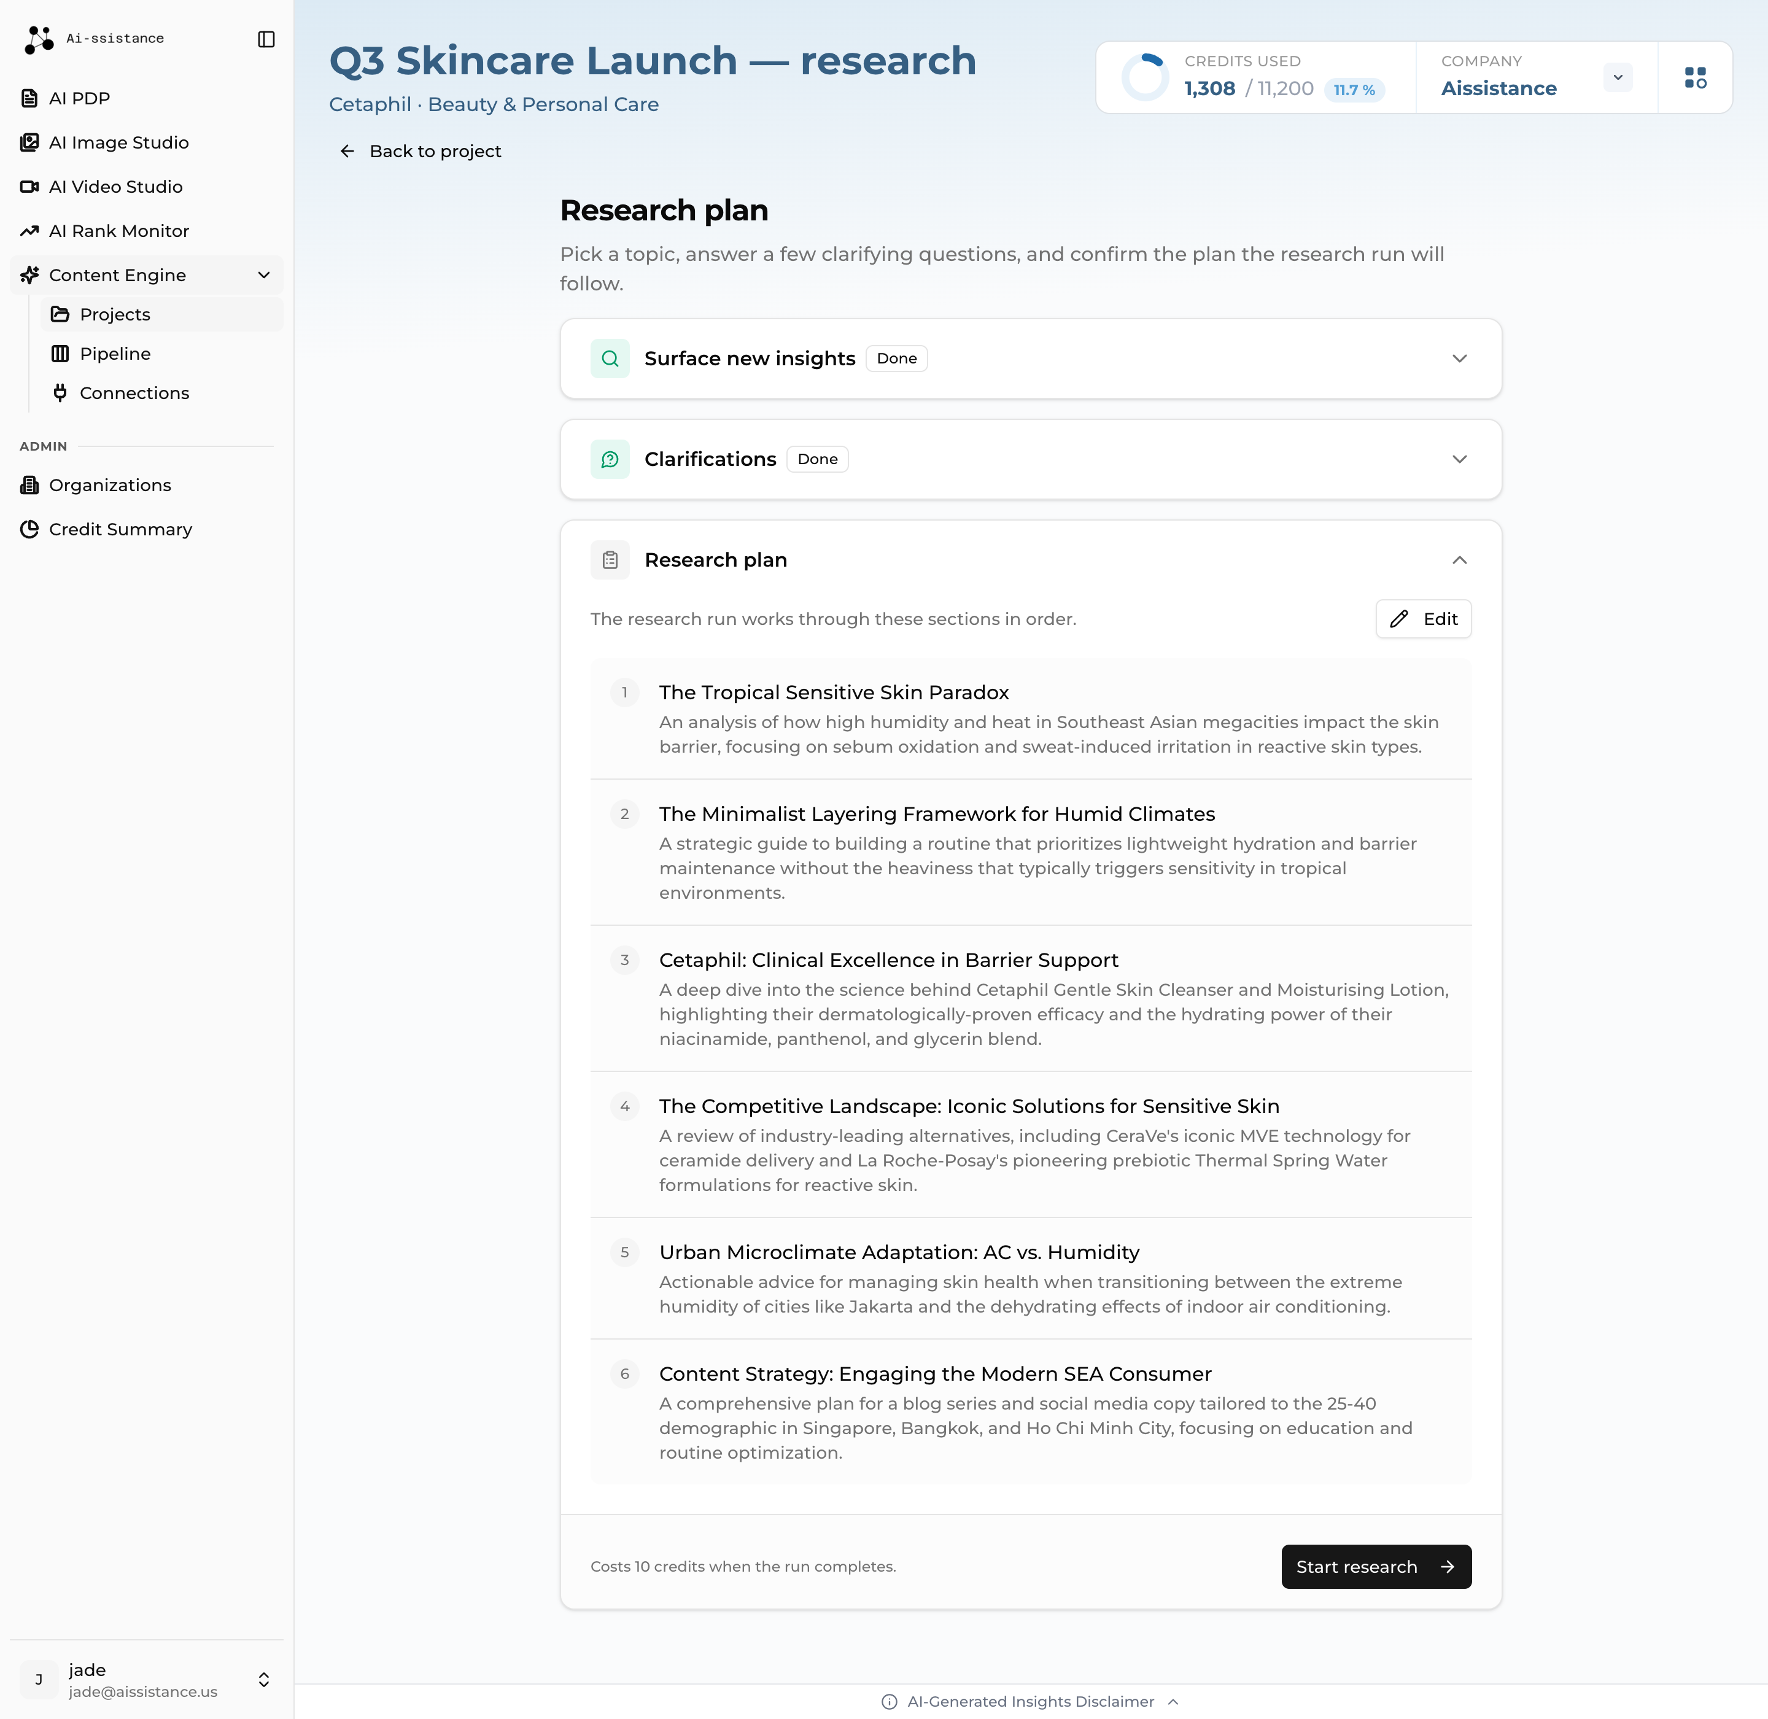
Task: Click the Surface new insights search icon
Action: tap(610, 359)
